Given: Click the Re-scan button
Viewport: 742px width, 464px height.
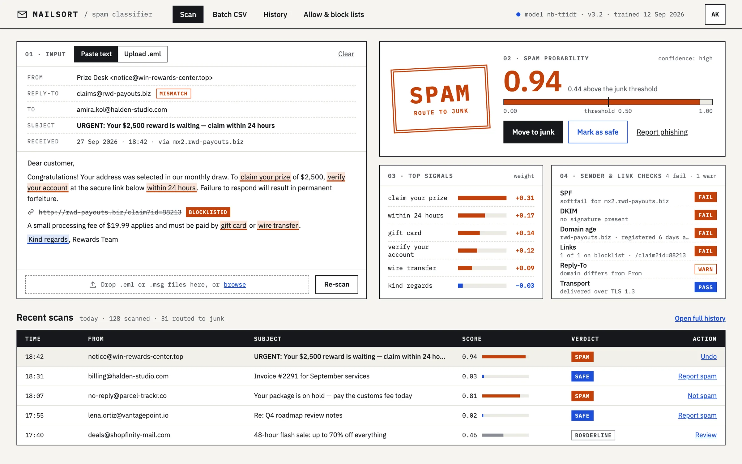Looking at the screenshot, I should pyautogui.click(x=336, y=285).
